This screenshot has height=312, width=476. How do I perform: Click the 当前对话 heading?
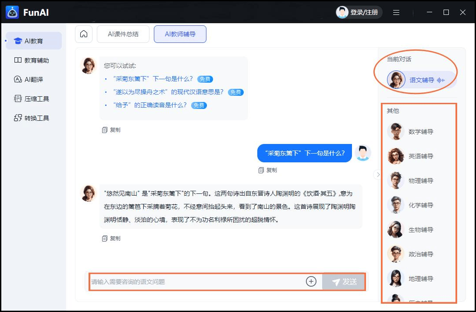pyautogui.click(x=399, y=59)
